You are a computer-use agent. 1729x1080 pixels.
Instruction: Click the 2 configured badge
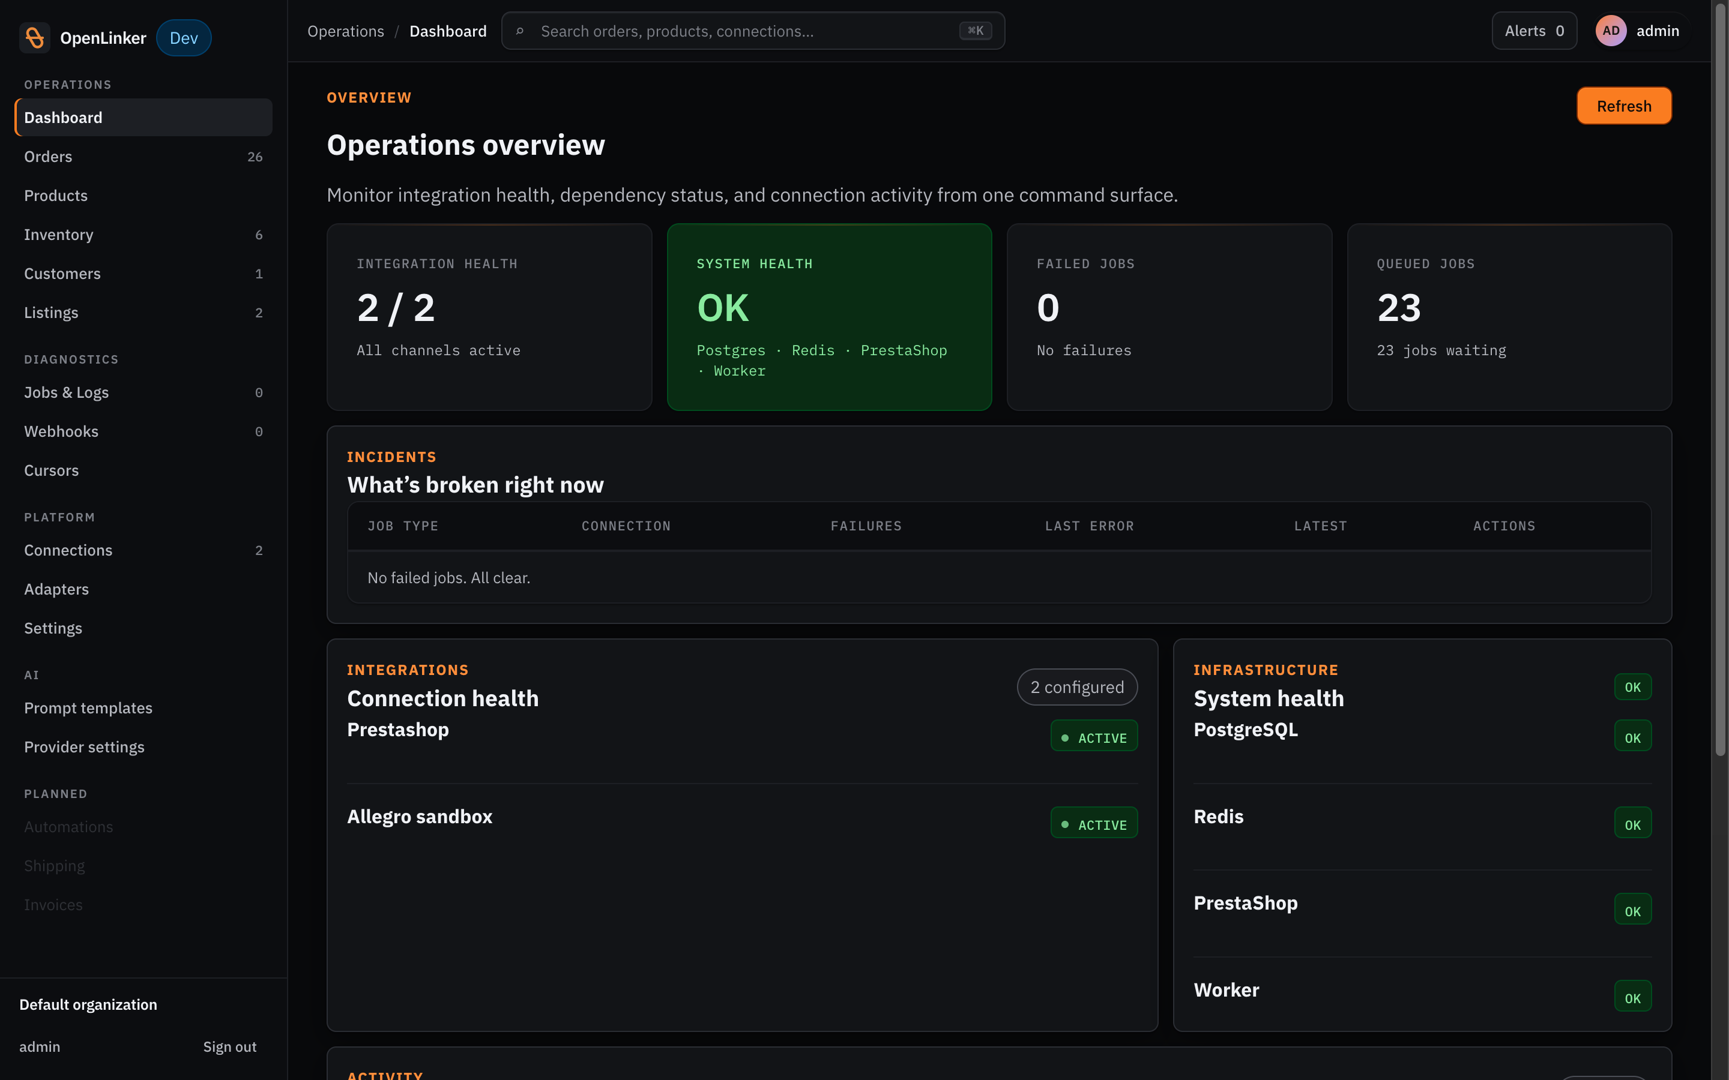[1076, 687]
